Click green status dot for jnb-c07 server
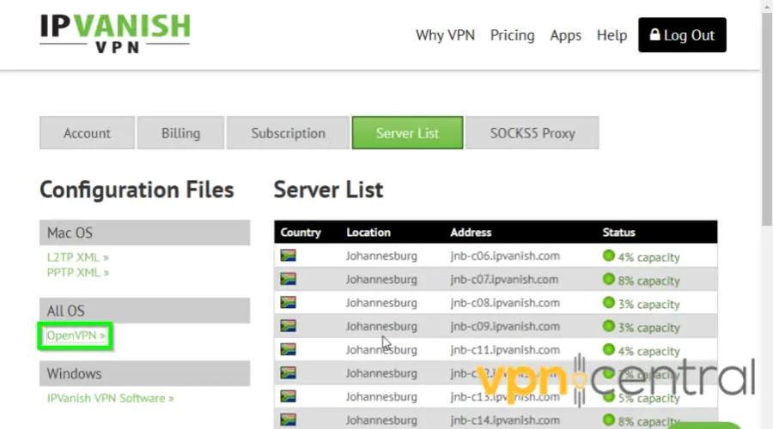773x429 pixels. coord(609,279)
